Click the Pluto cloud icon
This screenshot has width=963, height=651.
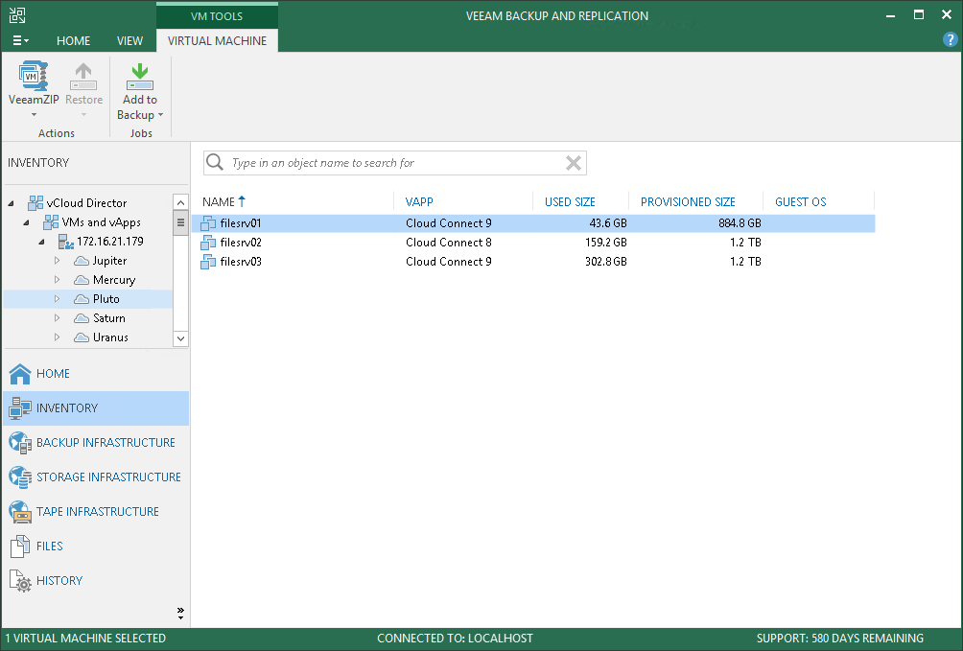pyautogui.click(x=82, y=299)
